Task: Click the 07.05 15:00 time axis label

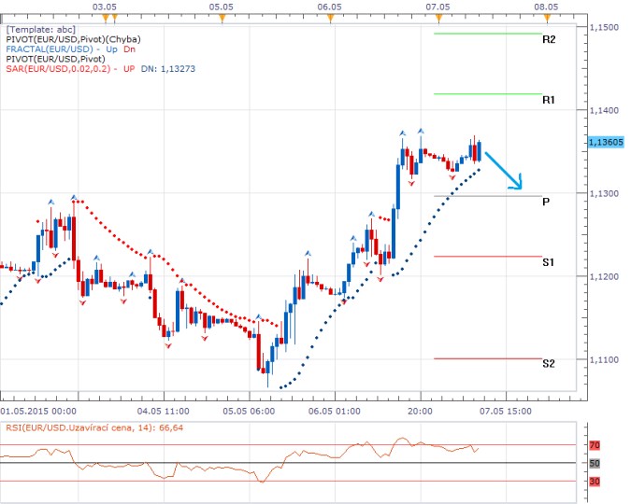Action: pos(506,410)
